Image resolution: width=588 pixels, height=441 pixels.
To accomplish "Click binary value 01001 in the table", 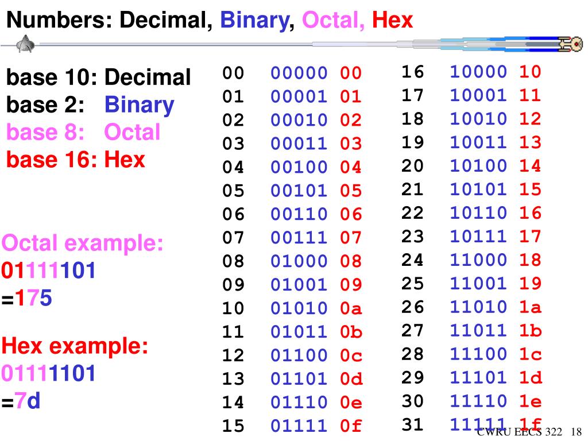I will coord(299,285).
